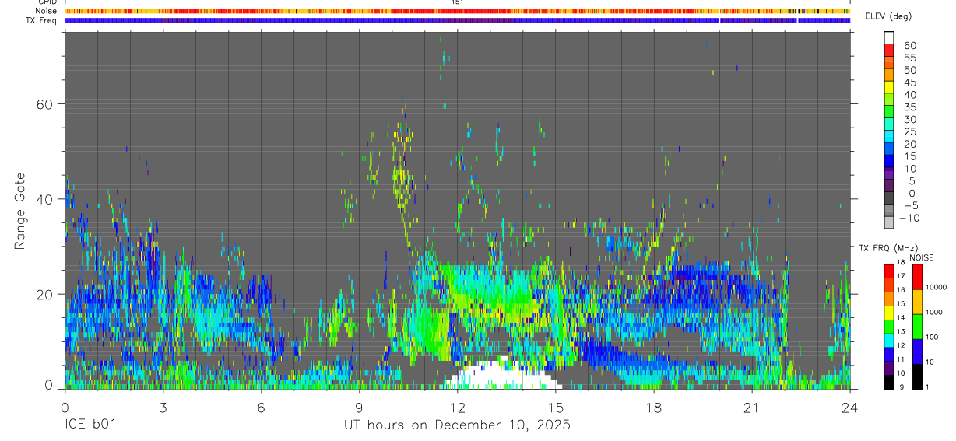
Task: Pick the black segment of the NOISE scale
Action: (x=918, y=376)
